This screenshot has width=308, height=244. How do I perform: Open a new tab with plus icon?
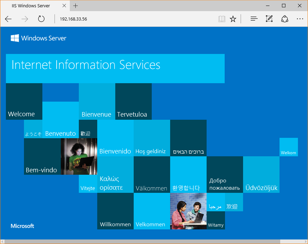[75, 6]
